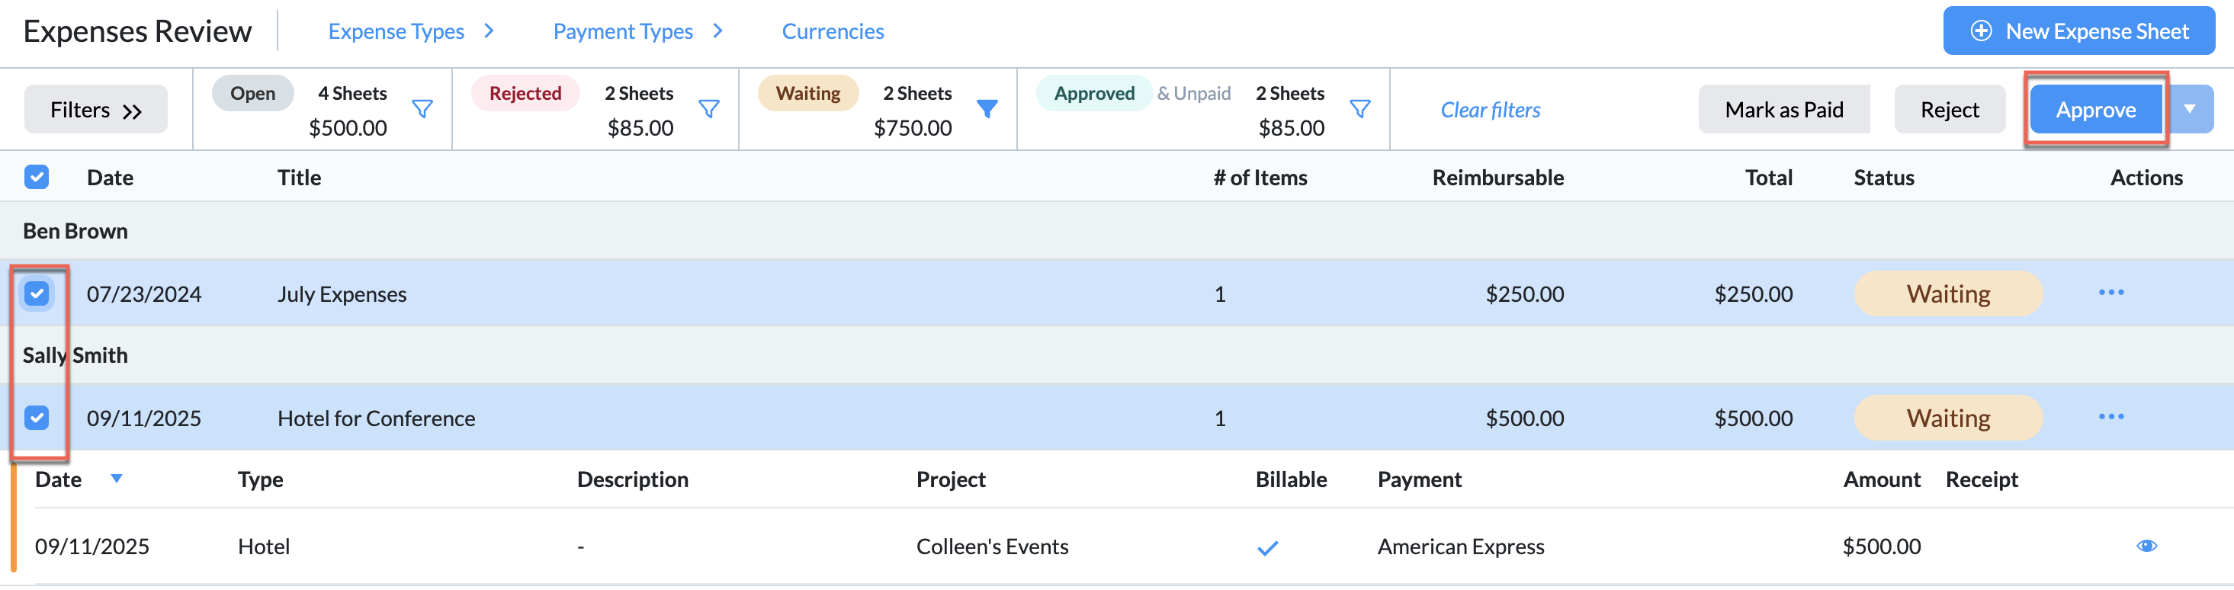Select the Waiting status badge in summary bar
This screenshot has height=590, width=2234.
(x=807, y=93)
